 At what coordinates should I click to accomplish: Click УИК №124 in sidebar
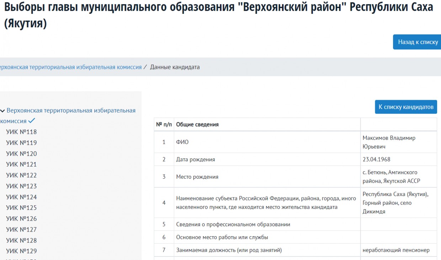[x=21, y=197]
